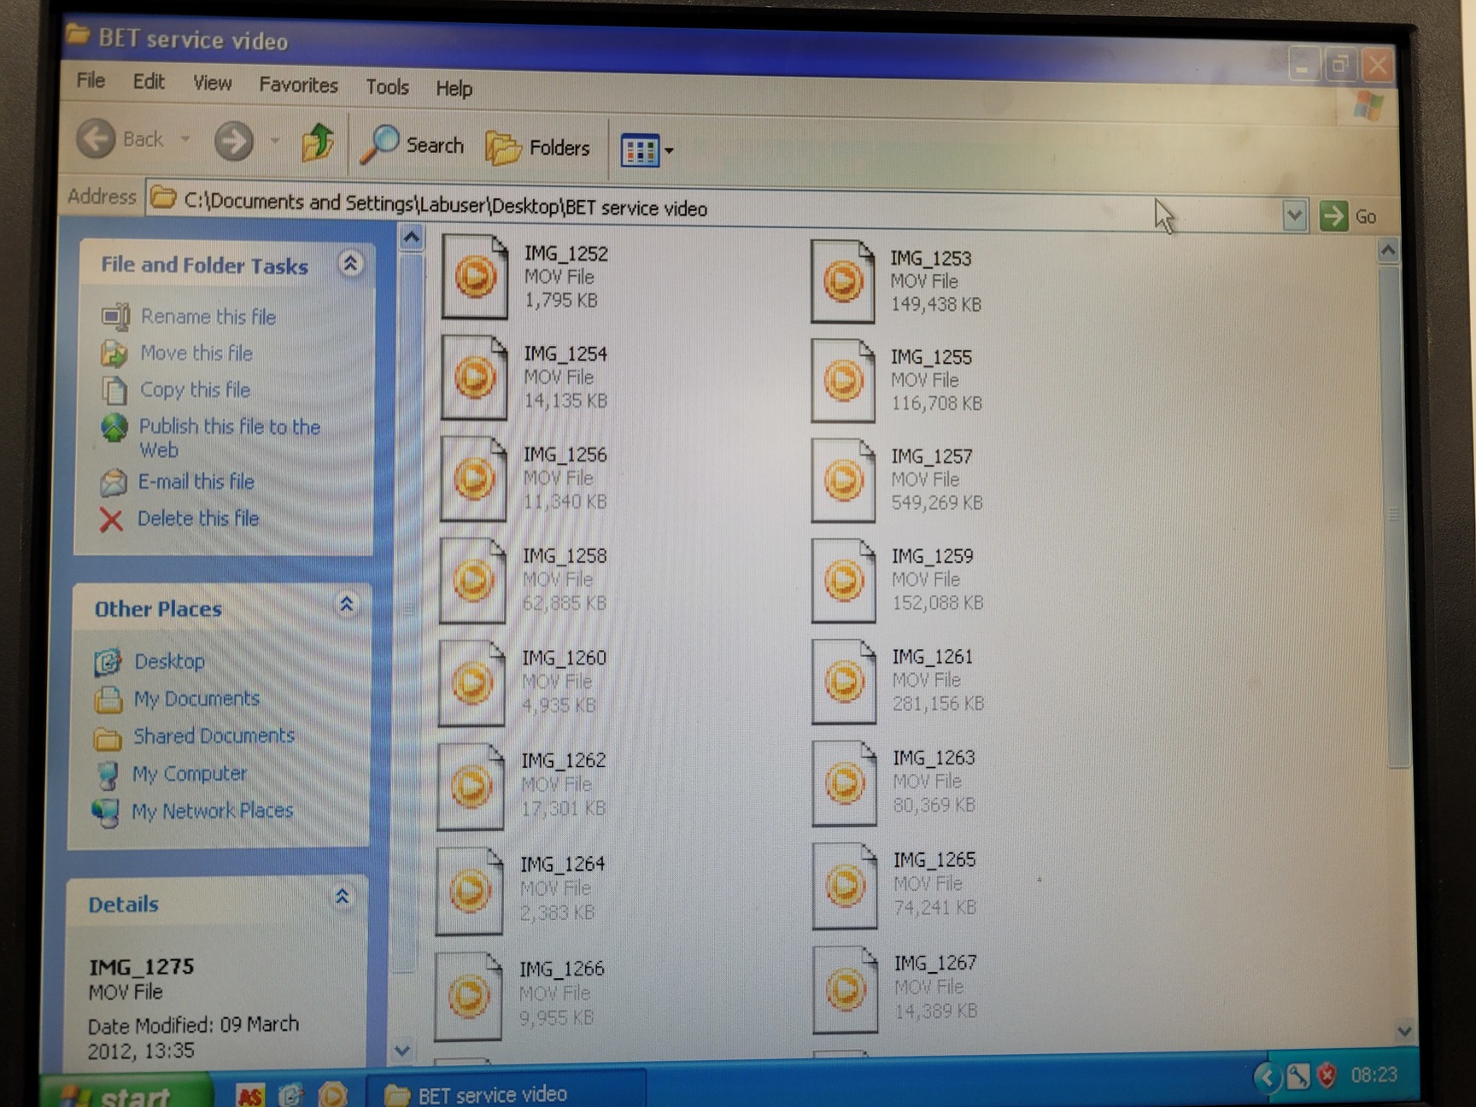Open the Search pane

point(413,145)
